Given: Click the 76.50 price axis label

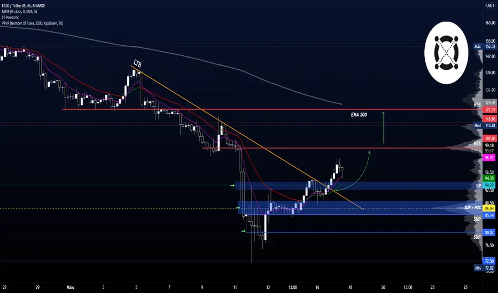Looking at the screenshot, I should pyautogui.click(x=489, y=245).
